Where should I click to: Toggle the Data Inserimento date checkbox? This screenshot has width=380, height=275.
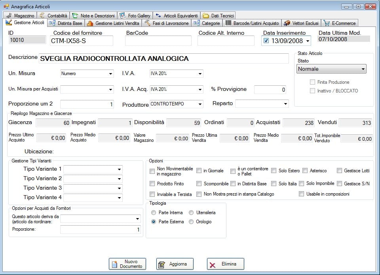266,41
